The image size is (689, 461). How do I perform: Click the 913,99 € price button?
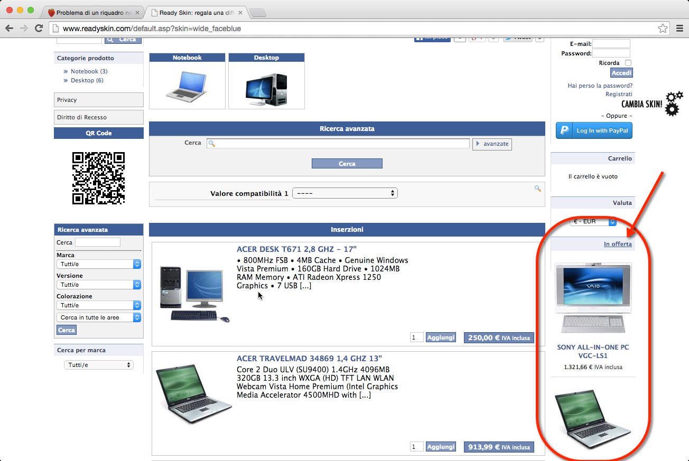(499, 447)
